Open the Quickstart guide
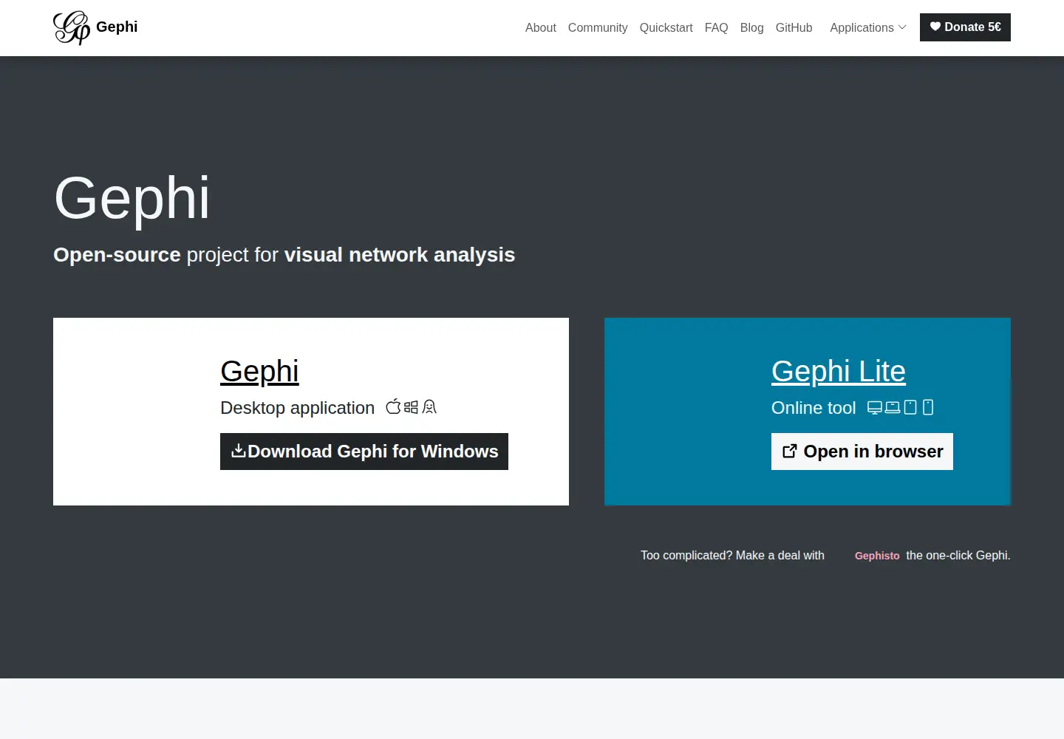The image size is (1064, 739). point(666,27)
